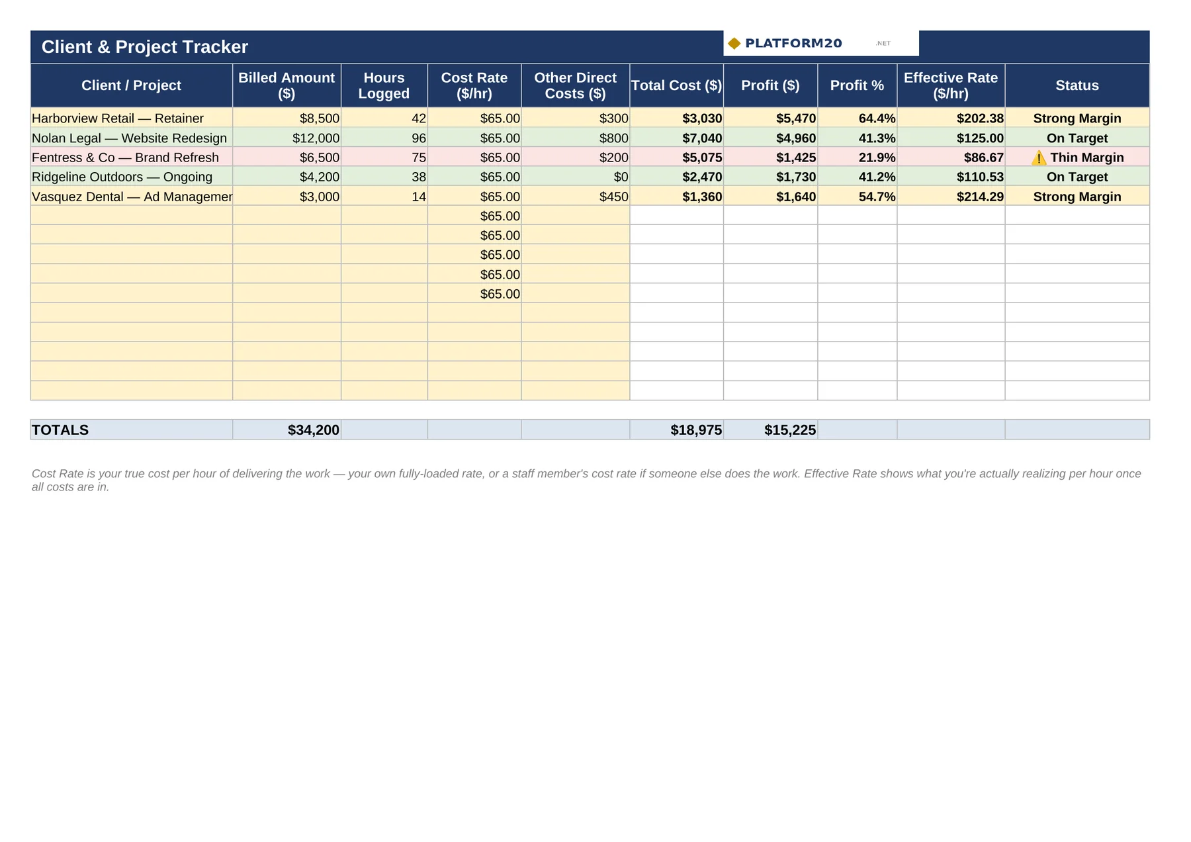Click the 38 hours logged cell

coord(384,177)
